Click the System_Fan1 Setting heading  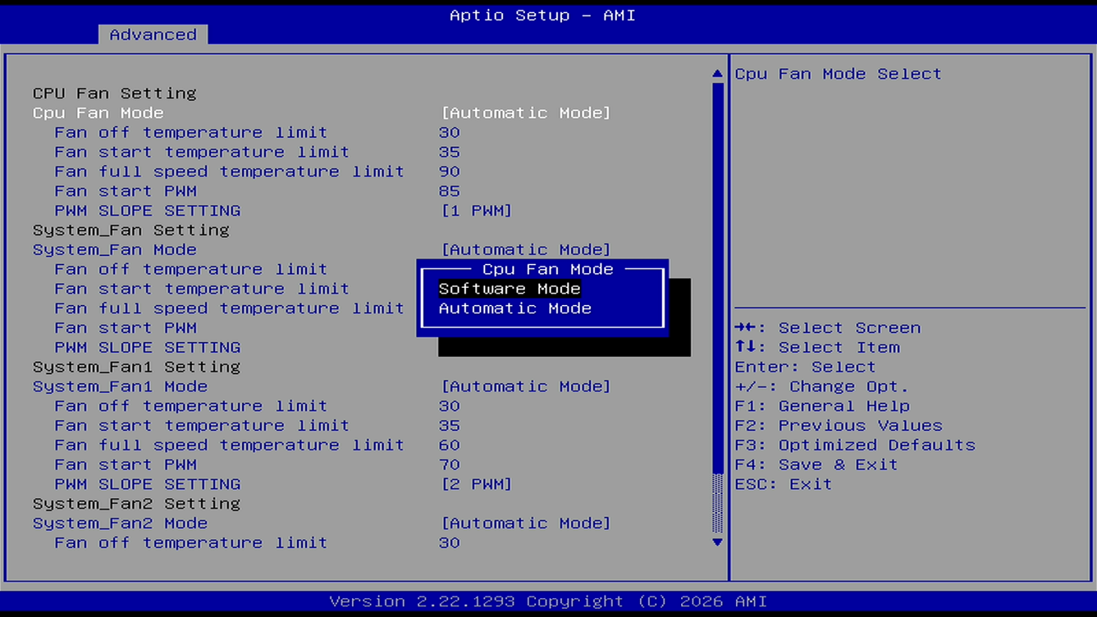point(136,367)
